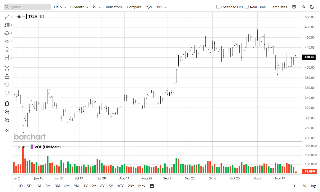
Task: Open the date range calendar icon
Action: 152,186
